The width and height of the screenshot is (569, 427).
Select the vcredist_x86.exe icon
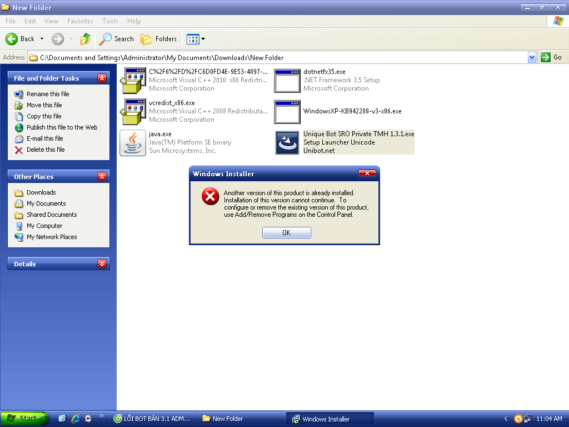click(132, 112)
